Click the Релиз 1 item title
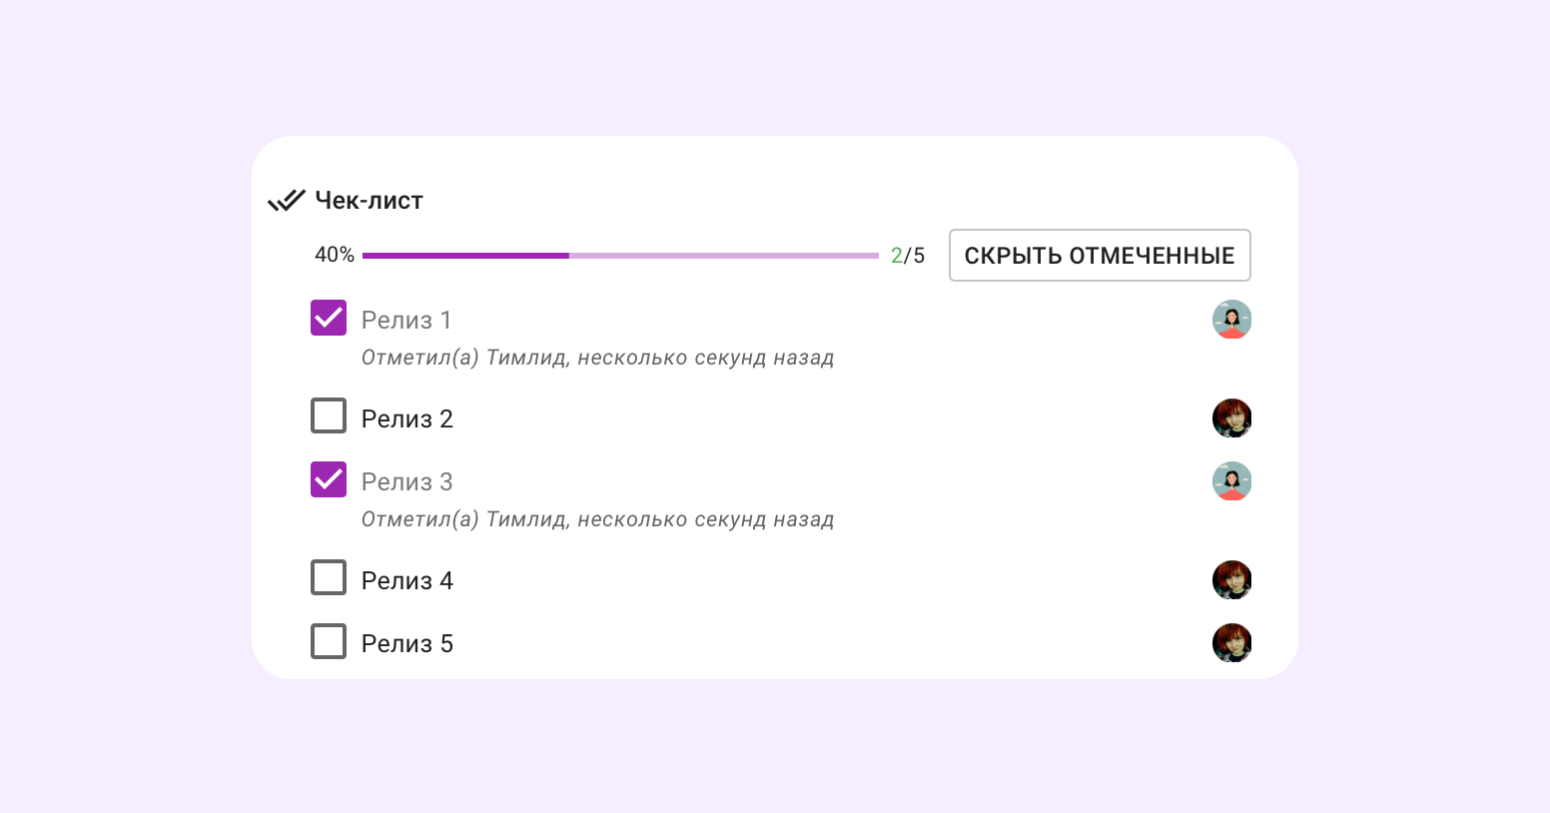The height and width of the screenshot is (813, 1550). tap(406, 321)
